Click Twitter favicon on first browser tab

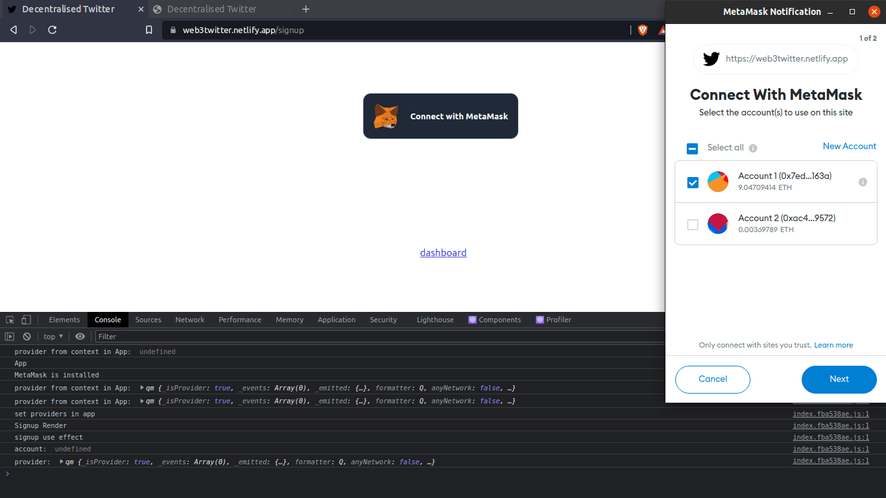[x=12, y=9]
